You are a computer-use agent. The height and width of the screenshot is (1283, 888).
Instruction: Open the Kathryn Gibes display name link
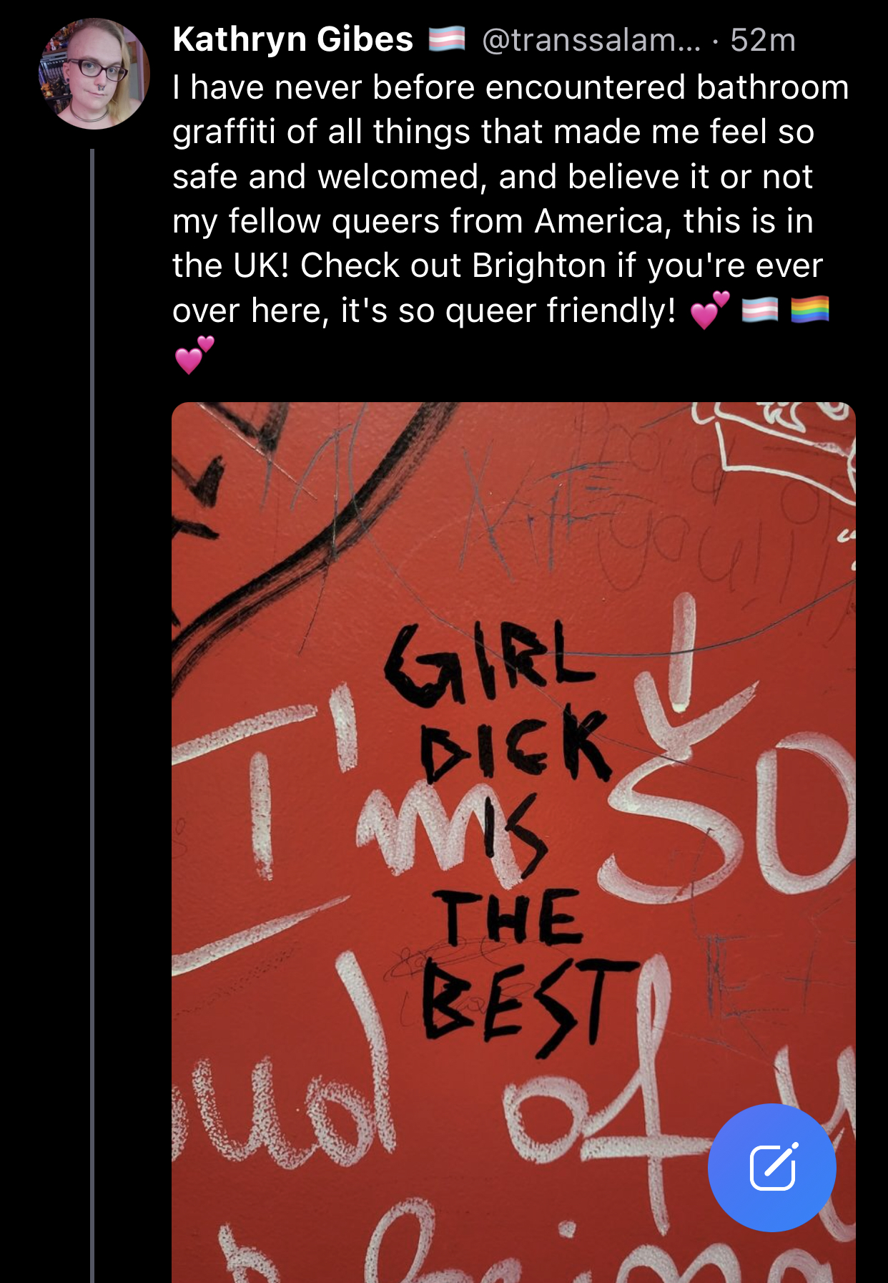(x=293, y=39)
